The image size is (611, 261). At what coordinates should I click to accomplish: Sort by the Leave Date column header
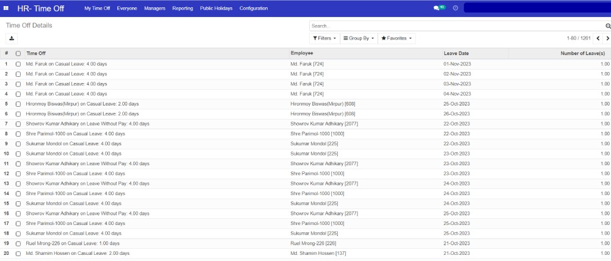(x=456, y=53)
